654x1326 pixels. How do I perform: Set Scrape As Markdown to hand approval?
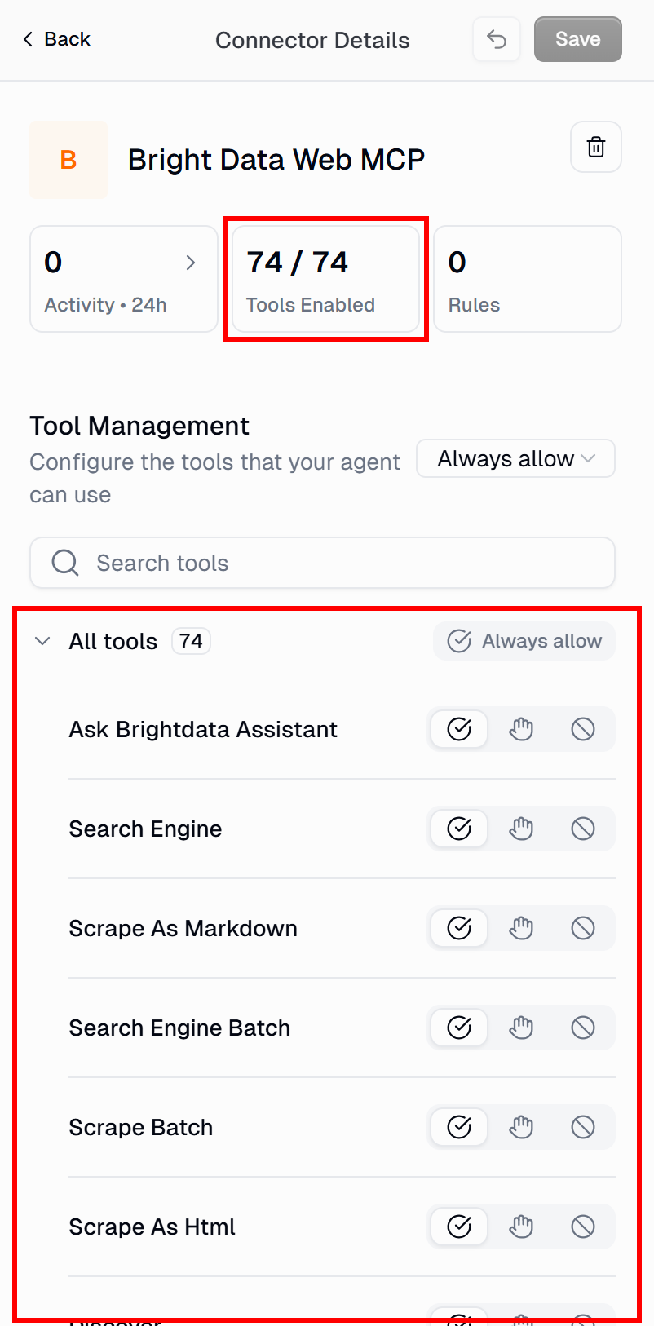click(x=521, y=928)
